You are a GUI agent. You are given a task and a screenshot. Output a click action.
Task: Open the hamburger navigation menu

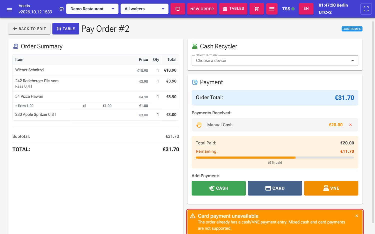(x=10, y=9)
